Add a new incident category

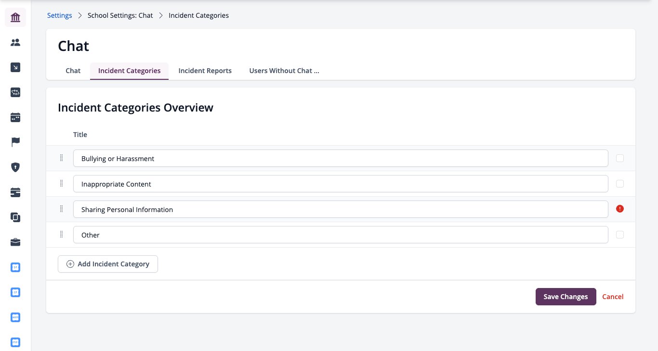click(x=108, y=264)
